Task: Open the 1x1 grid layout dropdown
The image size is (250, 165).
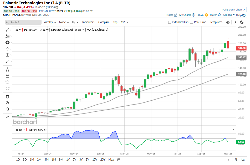Action: pyautogui.click(x=125, y=22)
